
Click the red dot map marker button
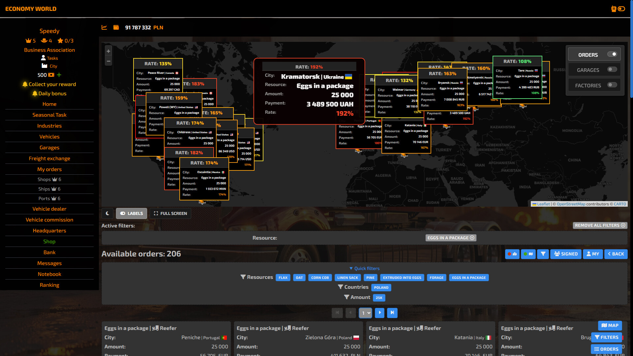[x=512, y=254]
